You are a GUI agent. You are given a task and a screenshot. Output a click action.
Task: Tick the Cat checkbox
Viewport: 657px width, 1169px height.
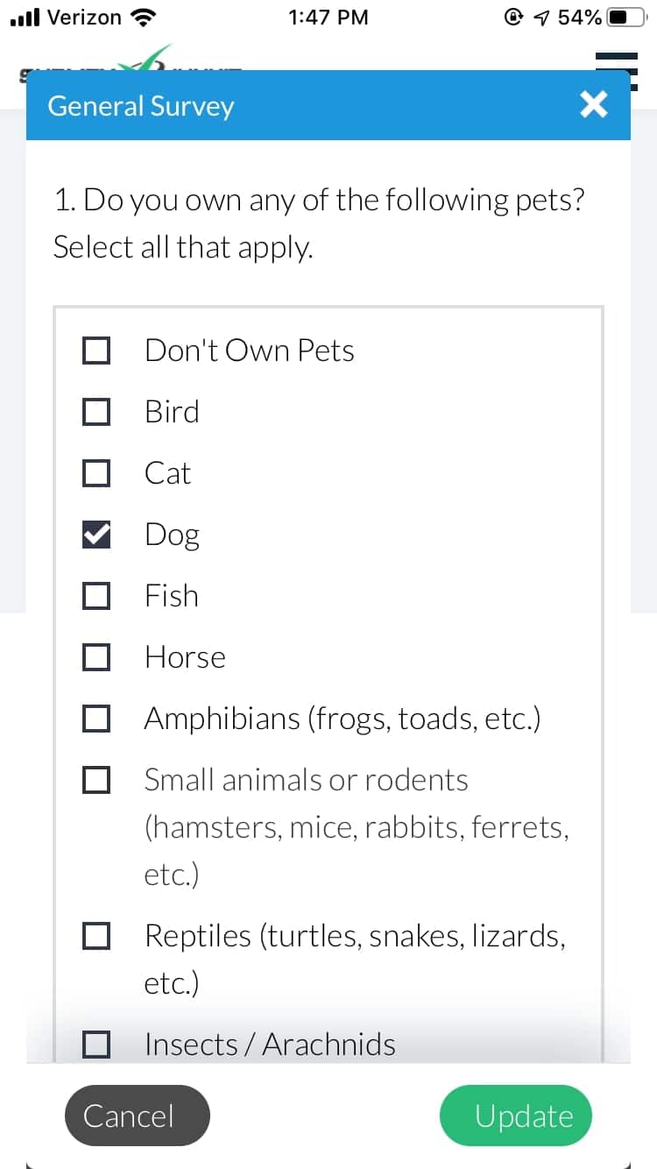click(x=96, y=473)
